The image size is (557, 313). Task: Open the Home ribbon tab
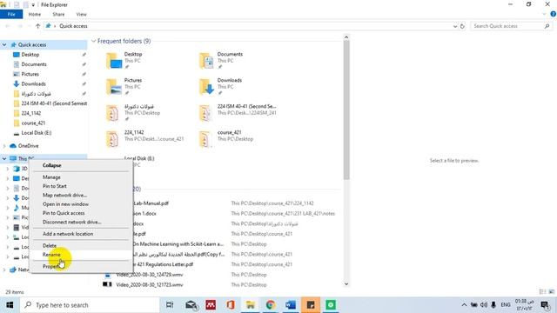pyautogui.click(x=35, y=14)
